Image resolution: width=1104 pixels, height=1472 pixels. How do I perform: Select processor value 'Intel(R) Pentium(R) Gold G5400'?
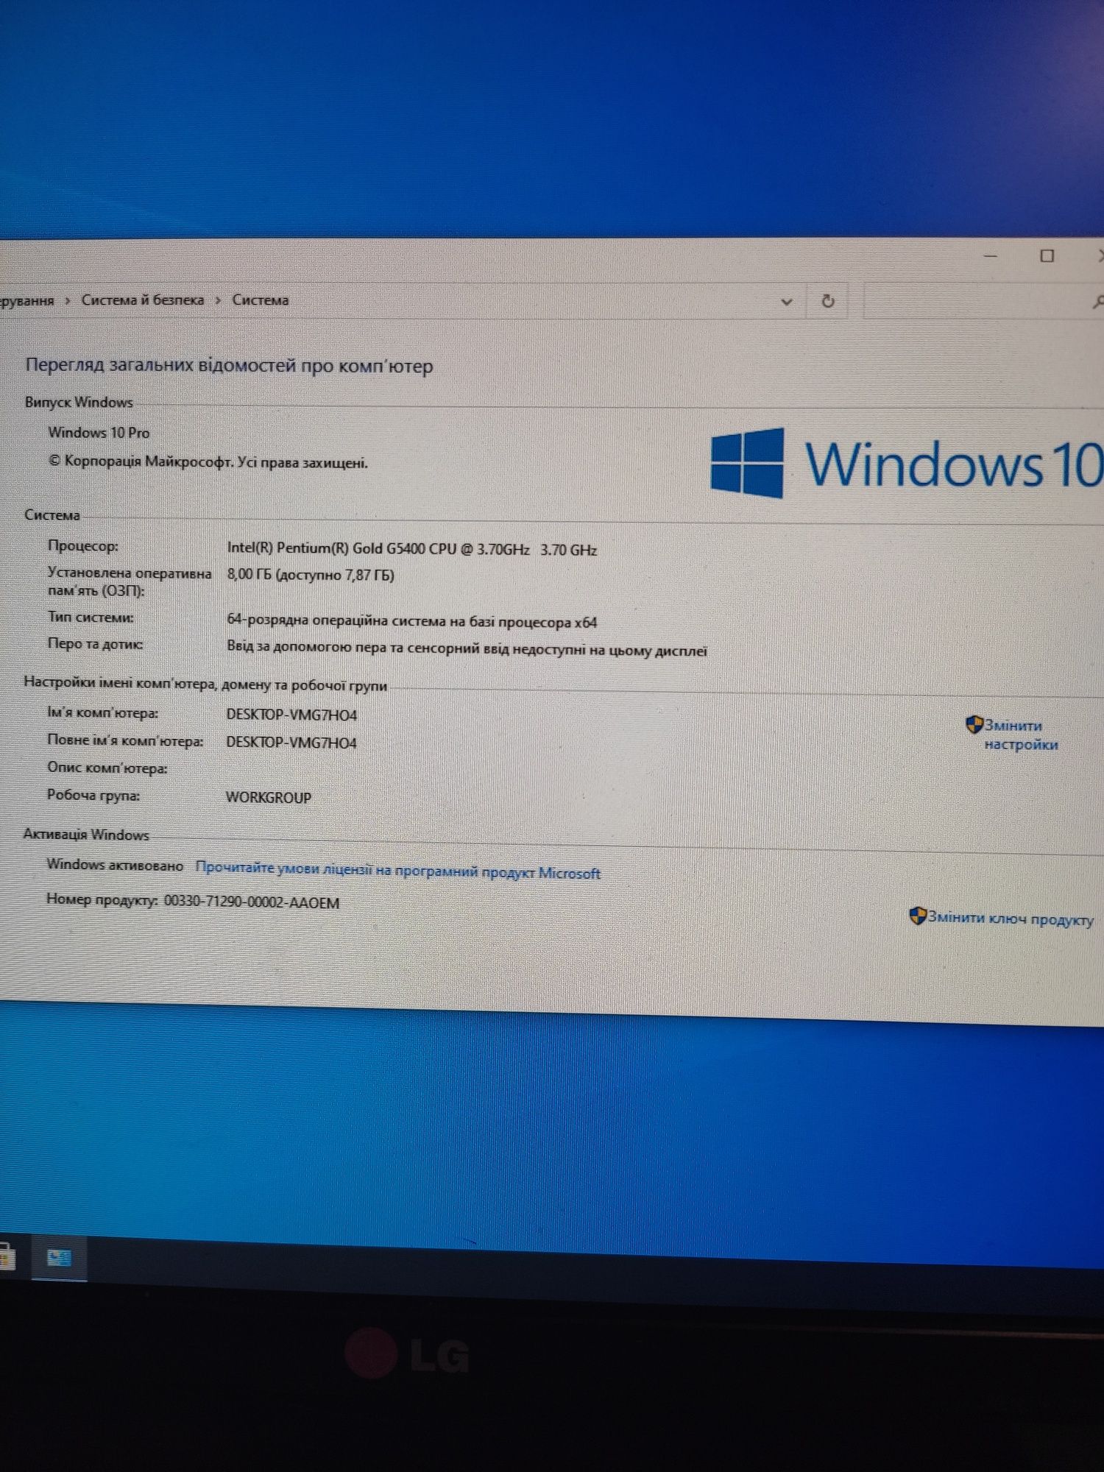pyautogui.click(x=411, y=548)
